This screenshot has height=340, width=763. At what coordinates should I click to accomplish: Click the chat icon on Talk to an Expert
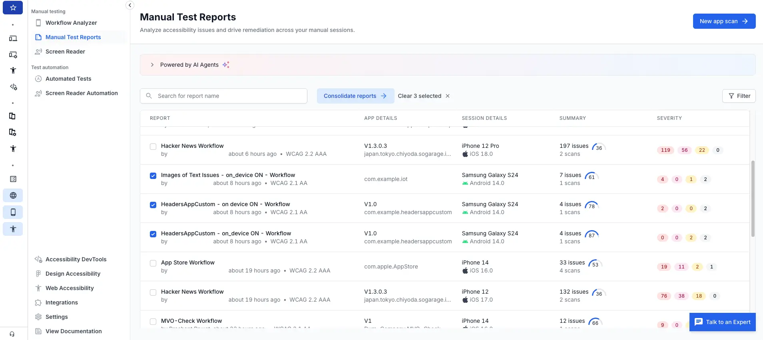pyautogui.click(x=699, y=322)
